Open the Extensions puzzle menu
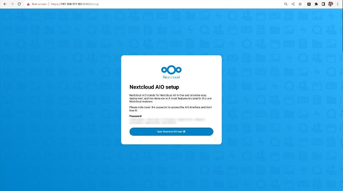The height and width of the screenshot is (191, 343). 316,4
